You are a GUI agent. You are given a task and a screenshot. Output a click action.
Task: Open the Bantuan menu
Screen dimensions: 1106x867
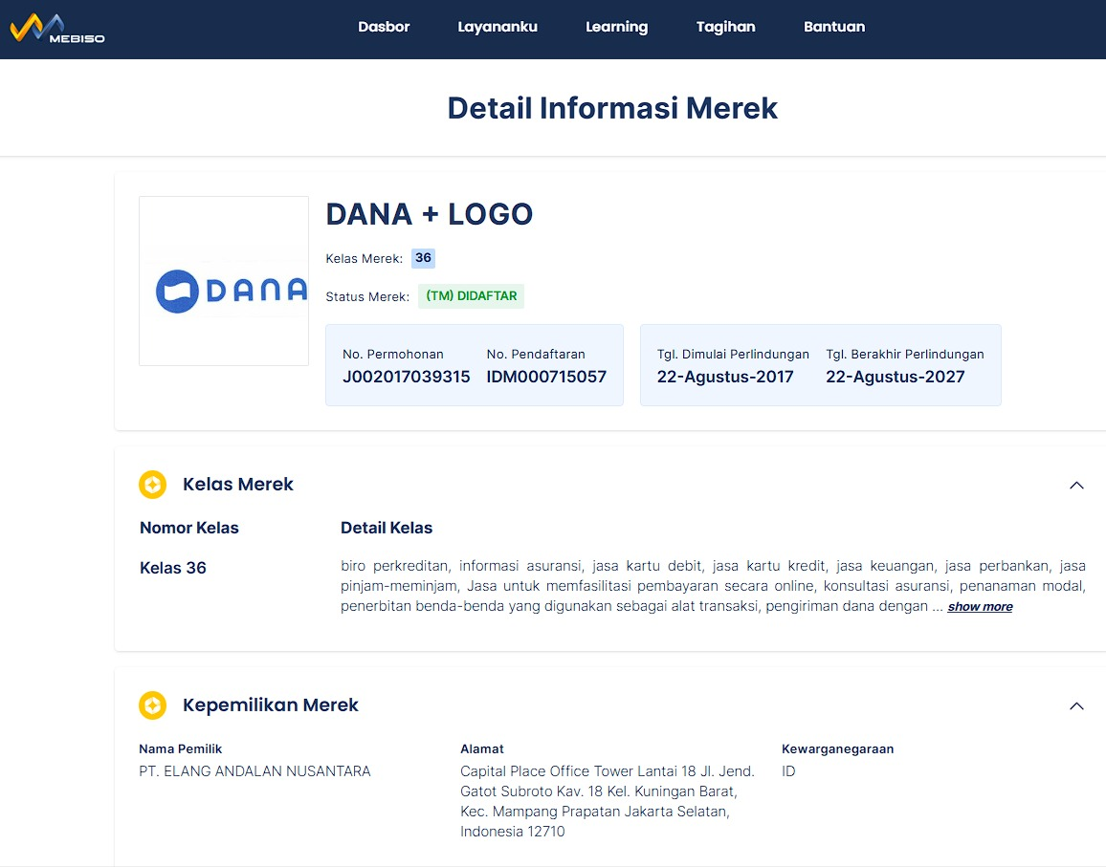(x=833, y=27)
